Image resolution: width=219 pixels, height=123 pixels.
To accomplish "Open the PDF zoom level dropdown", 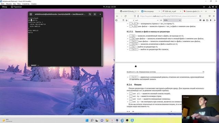I will 172,20.
